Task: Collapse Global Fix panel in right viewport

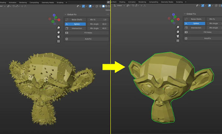Action: 185,14
